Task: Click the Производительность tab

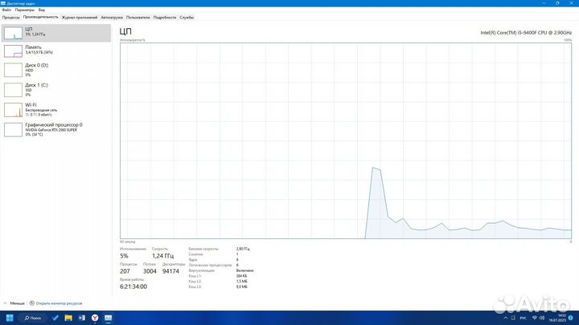Action: point(41,18)
